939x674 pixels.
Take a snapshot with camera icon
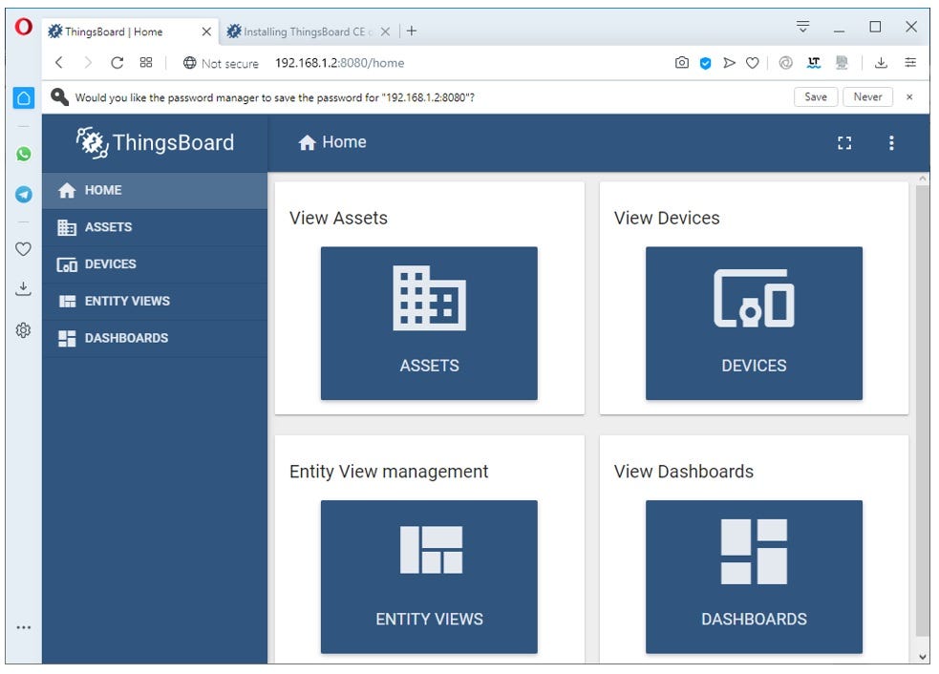tap(681, 62)
